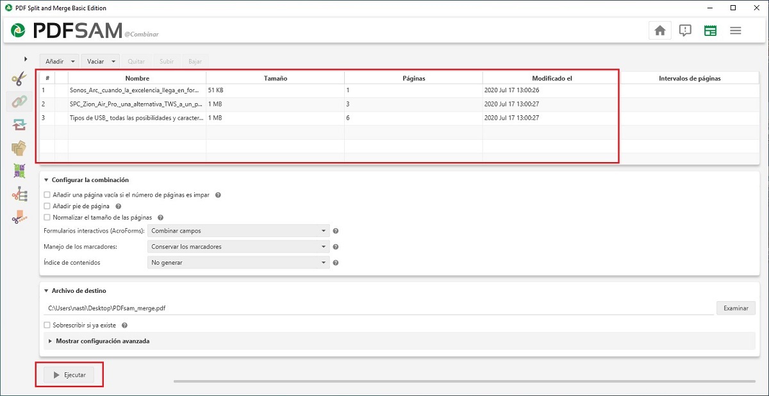Open Conservar los marcadores dropdown
The height and width of the screenshot is (396, 769).
point(238,247)
